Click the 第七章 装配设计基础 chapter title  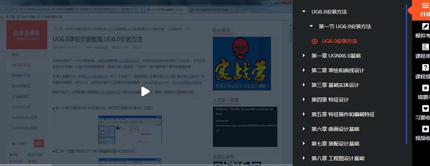(335, 144)
